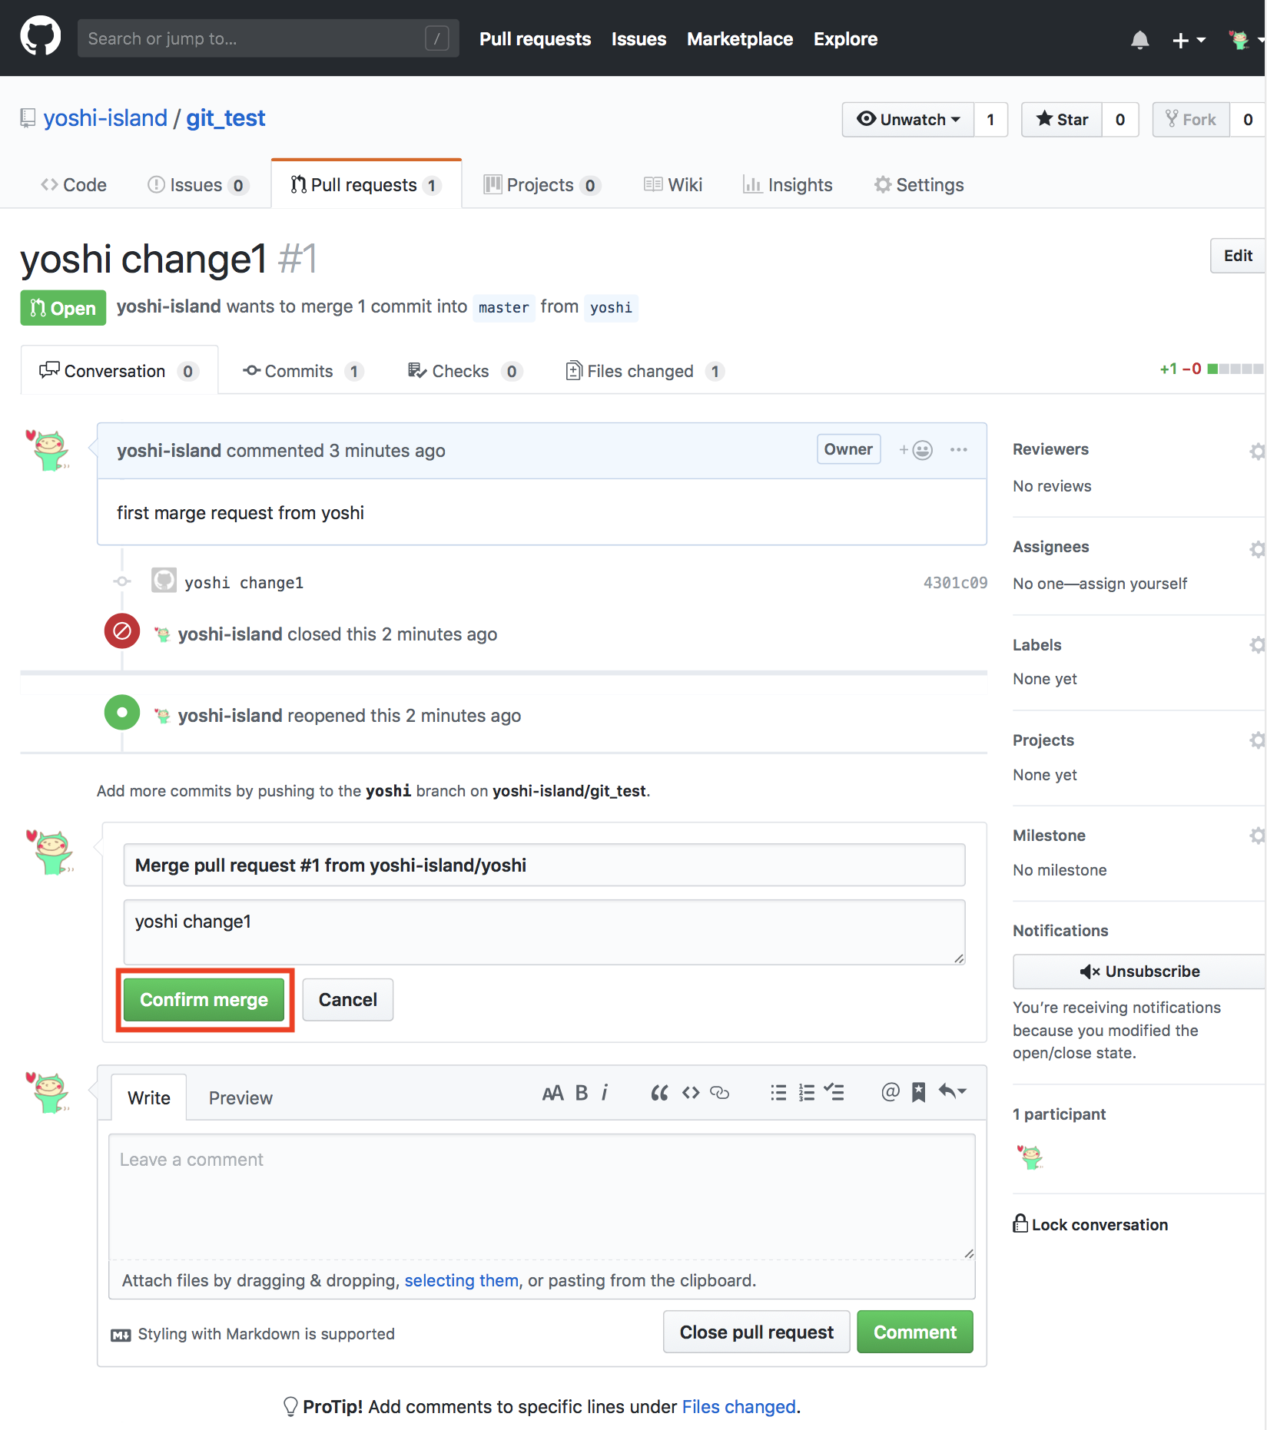Add a bulleted list
1267x1430 pixels.
tap(778, 1093)
